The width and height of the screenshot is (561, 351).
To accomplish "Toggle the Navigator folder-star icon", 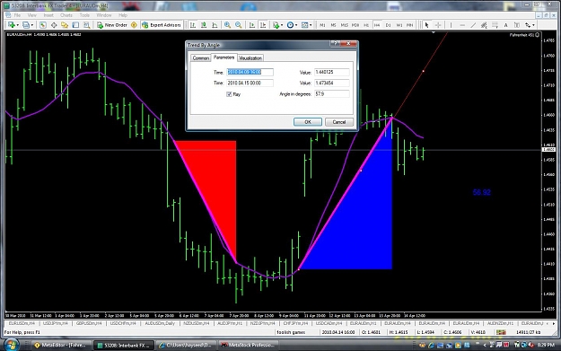I will pos(65,25).
